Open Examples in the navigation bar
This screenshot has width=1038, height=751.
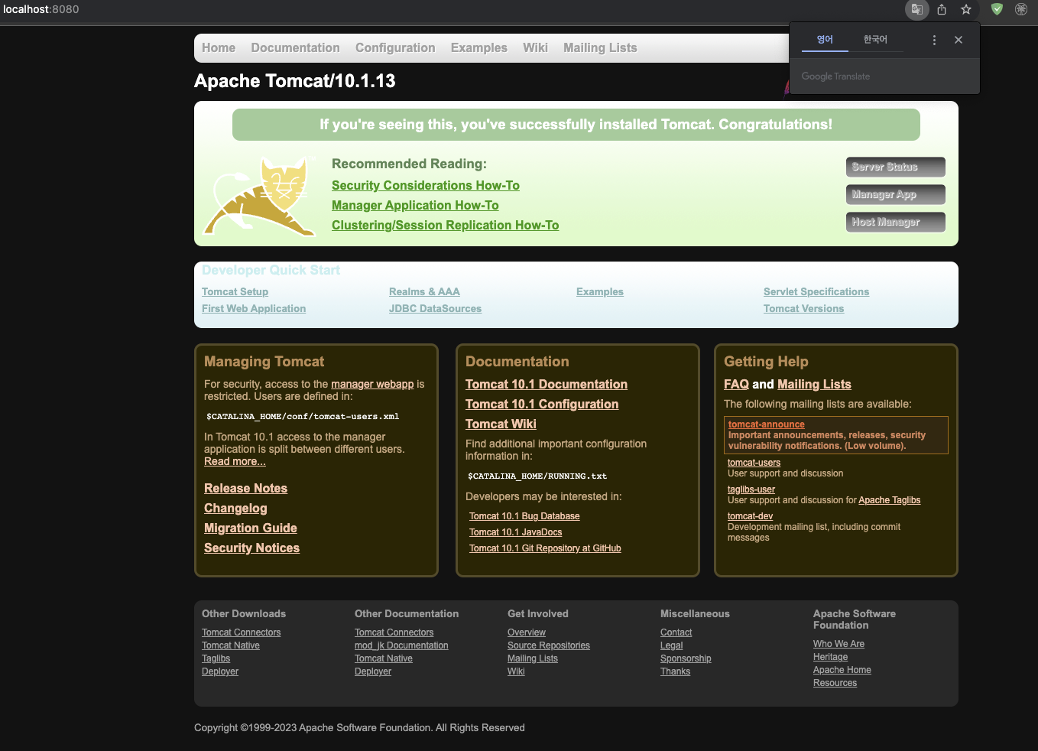[x=479, y=47]
